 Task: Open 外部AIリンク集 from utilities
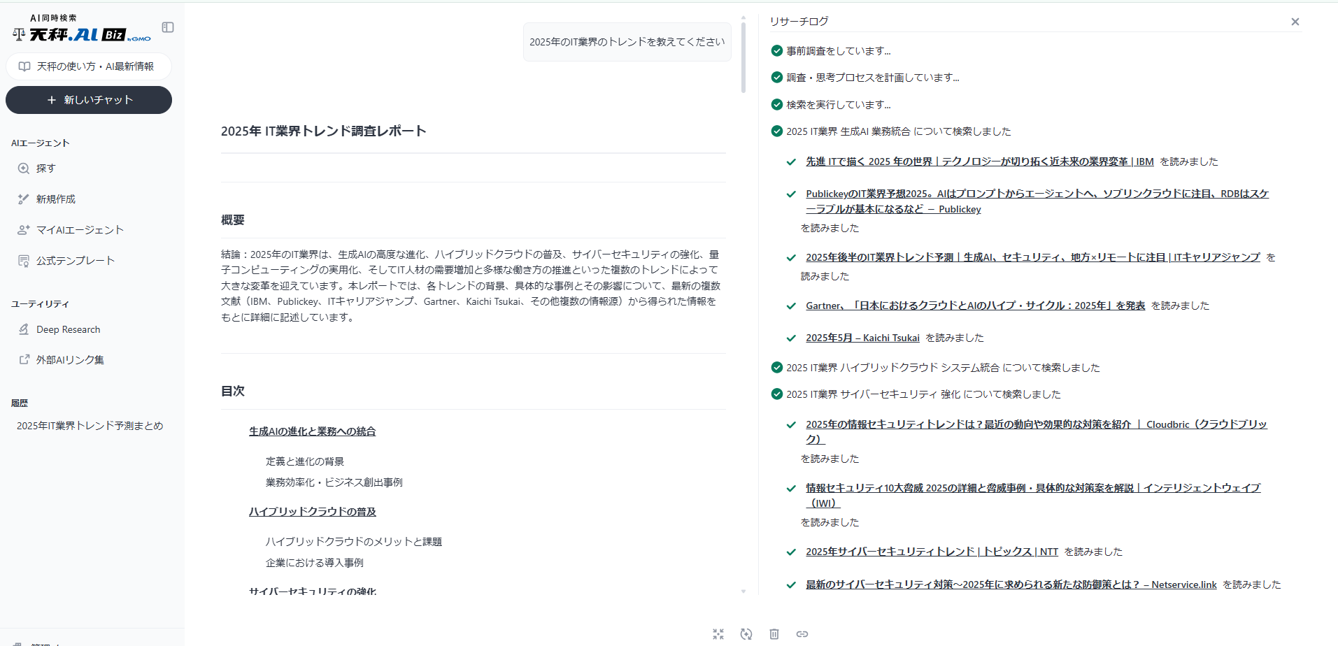pyautogui.click(x=70, y=359)
